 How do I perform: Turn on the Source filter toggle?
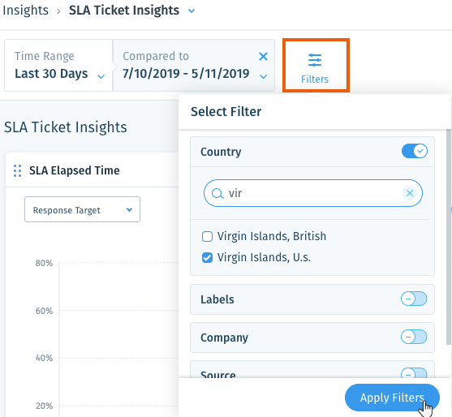click(414, 373)
